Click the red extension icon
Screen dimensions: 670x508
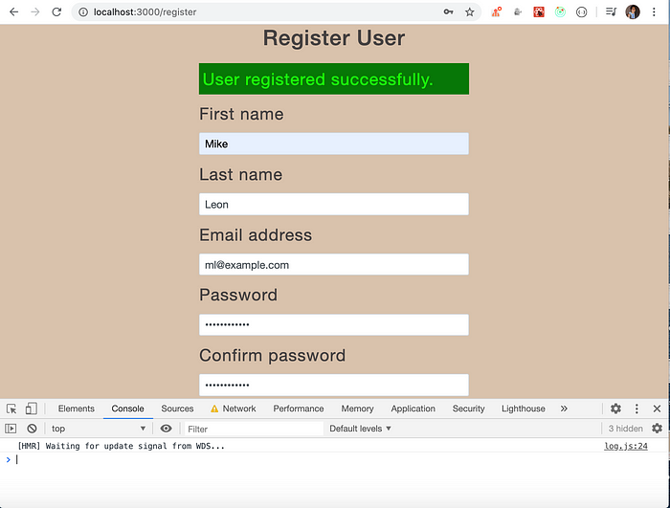pyautogui.click(x=539, y=12)
